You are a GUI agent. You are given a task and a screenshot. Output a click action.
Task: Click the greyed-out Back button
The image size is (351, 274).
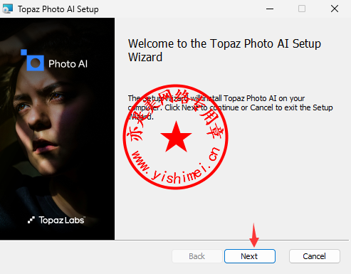click(197, 256)
